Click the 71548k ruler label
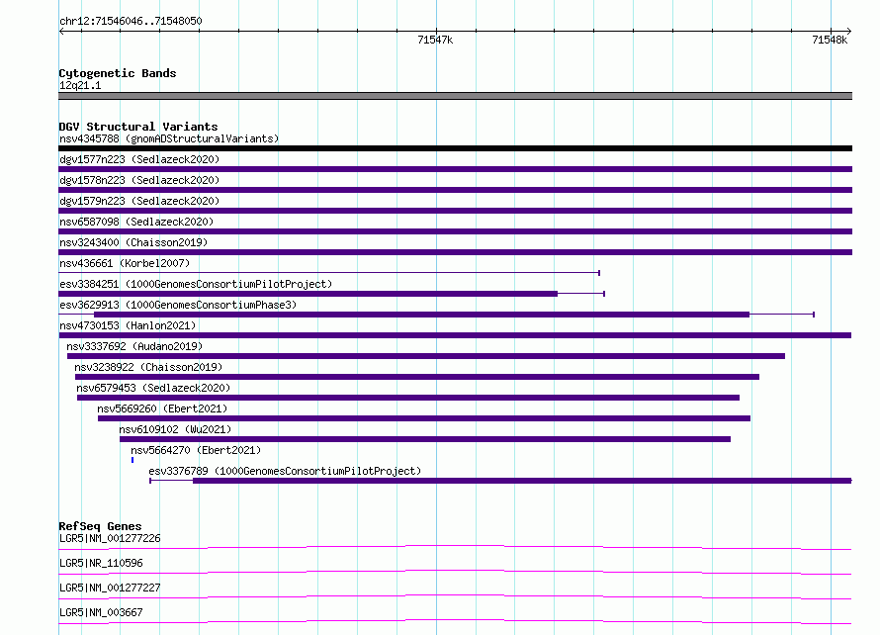 point(830,40)
